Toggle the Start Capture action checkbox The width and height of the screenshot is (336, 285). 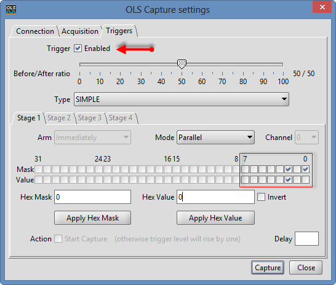[x=58, y=238]
